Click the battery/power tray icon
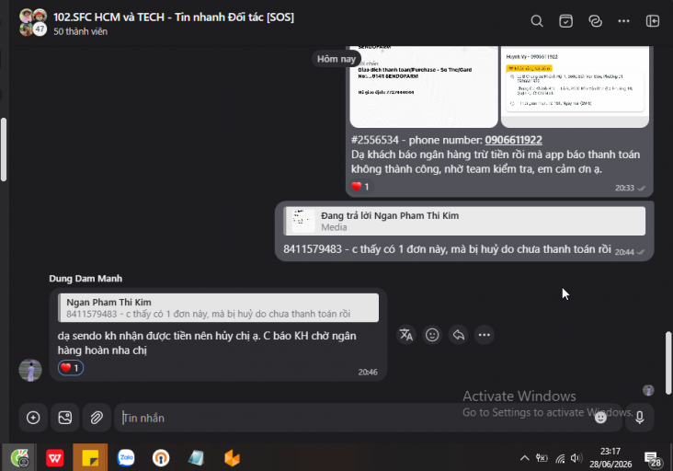673x471 pixels. pos(542,458)
